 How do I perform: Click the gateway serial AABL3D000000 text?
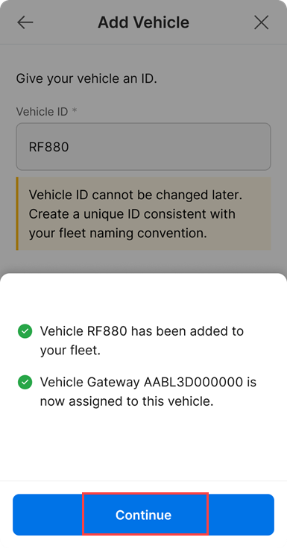[x=193, y=383]
